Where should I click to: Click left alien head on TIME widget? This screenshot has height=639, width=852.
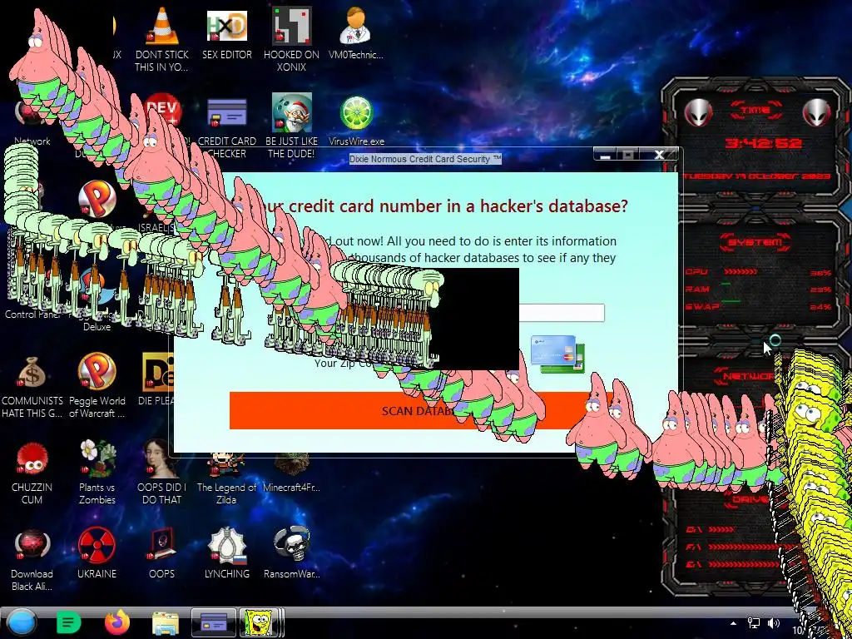click(698, 112)
